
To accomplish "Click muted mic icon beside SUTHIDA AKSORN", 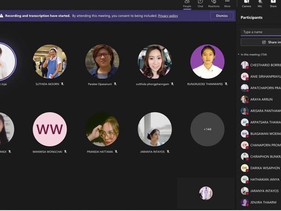I will 62,84.
